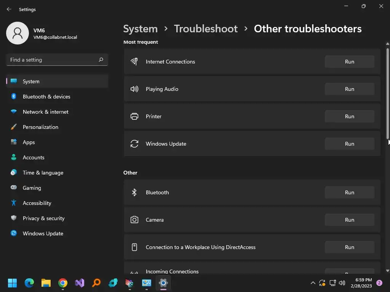The image size is (390, 292).
Task: Click the Settings gear in the taskbar
Action: [x=163, y=283]
